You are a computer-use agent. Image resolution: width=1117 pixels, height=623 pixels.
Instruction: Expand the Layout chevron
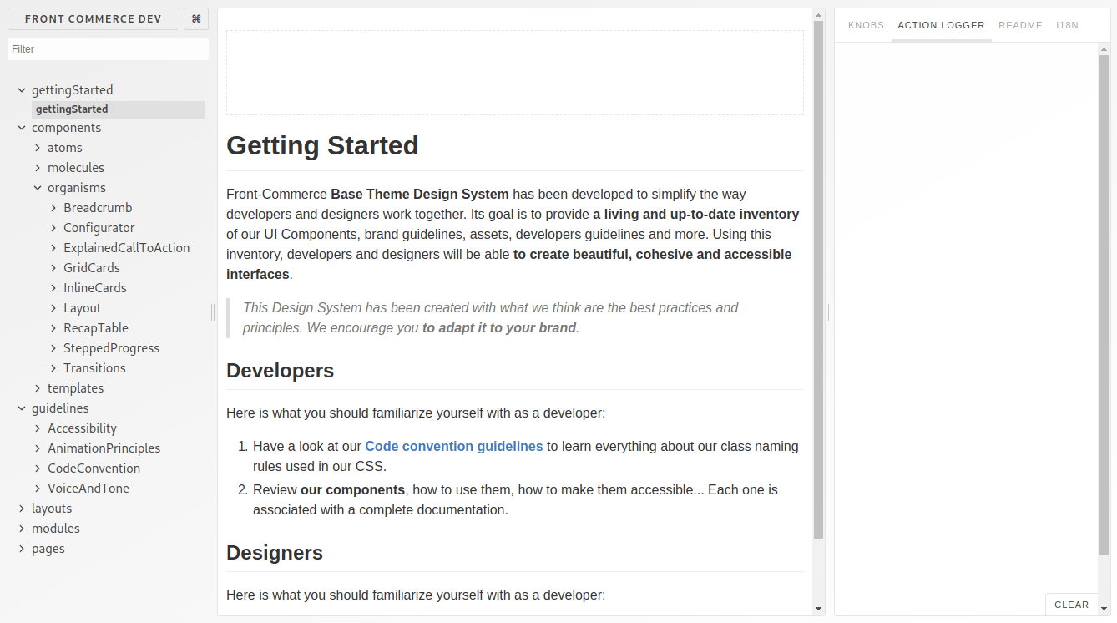[x=53, y=308]
